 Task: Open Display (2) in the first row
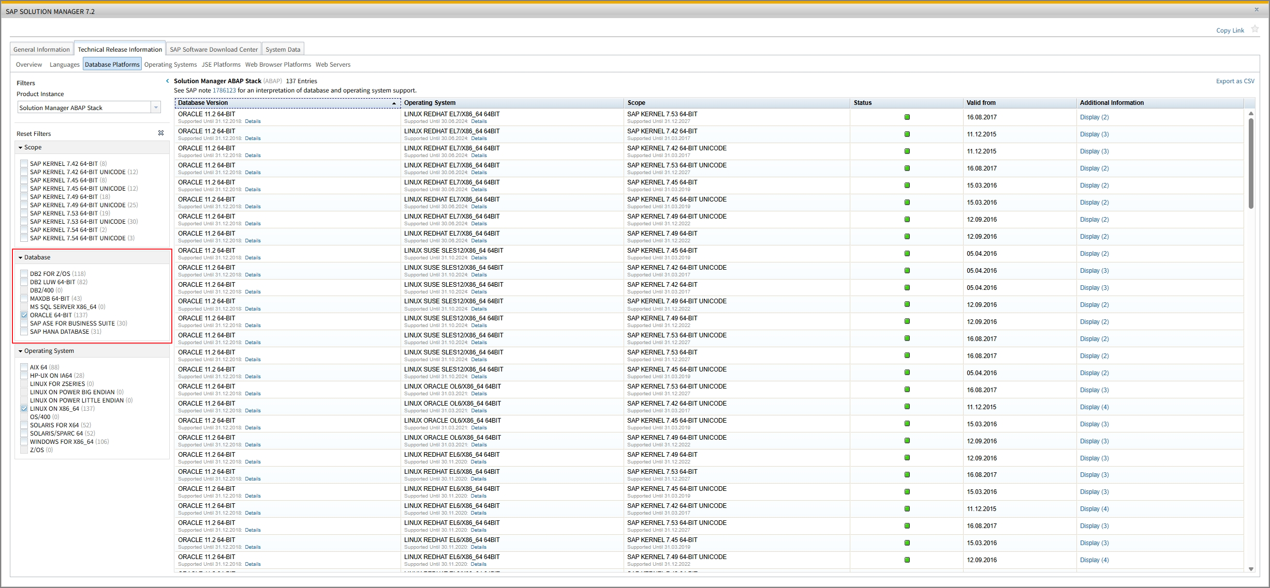click(1094, 117)
